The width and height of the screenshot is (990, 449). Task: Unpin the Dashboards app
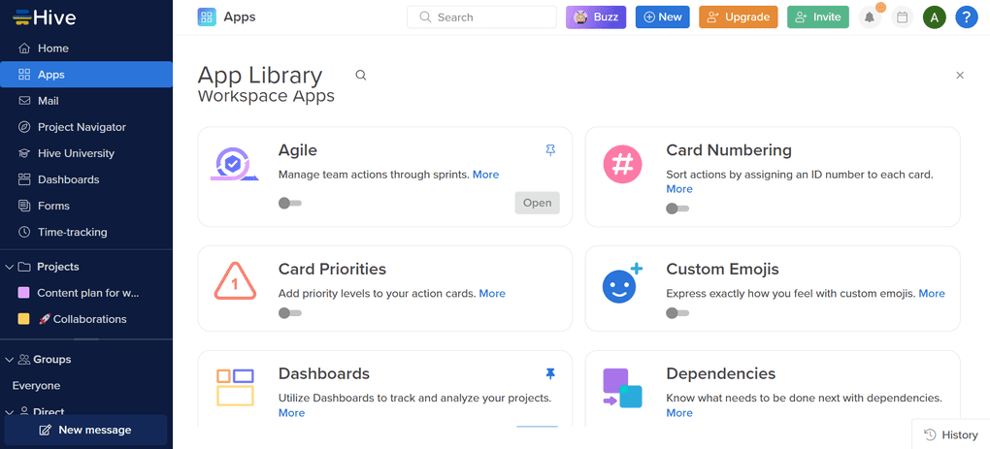coord(550,374)
